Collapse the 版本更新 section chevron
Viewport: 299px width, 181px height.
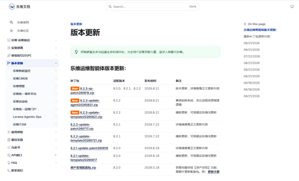[56, 63]
